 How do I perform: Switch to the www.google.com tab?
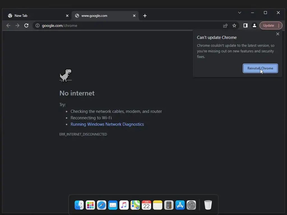pyautogui.click(x=105, y=16)
